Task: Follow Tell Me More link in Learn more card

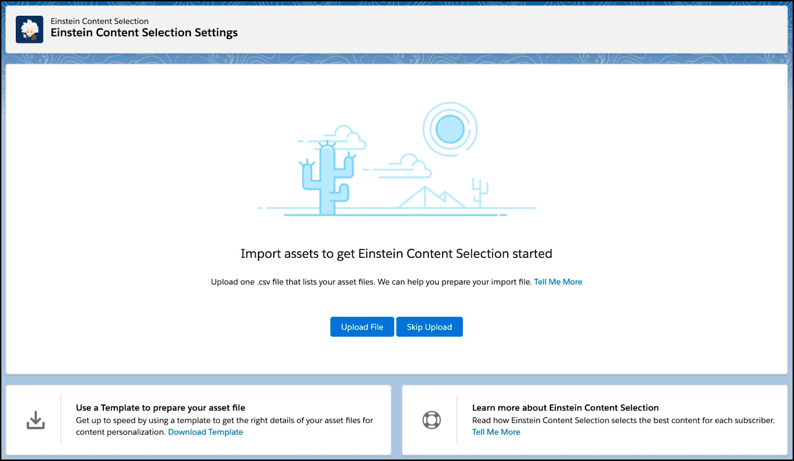Action: tap(496, 432)
